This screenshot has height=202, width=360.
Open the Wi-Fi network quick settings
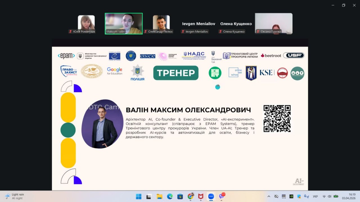(324, 196)
